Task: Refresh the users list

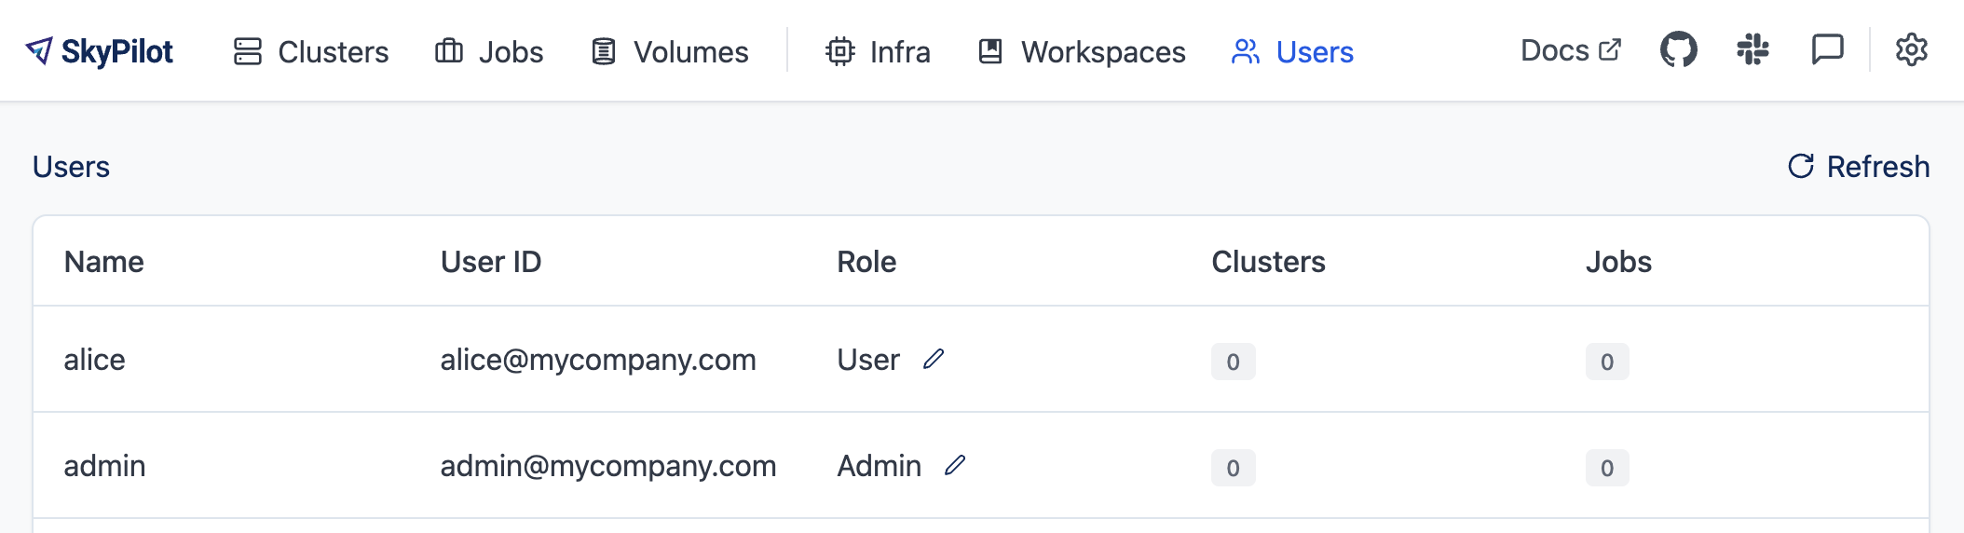Action: click(x=1859, y=167)
